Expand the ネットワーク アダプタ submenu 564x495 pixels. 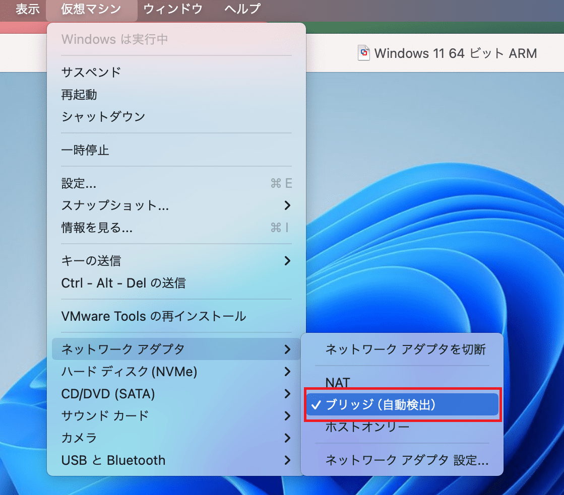(176, 349)
